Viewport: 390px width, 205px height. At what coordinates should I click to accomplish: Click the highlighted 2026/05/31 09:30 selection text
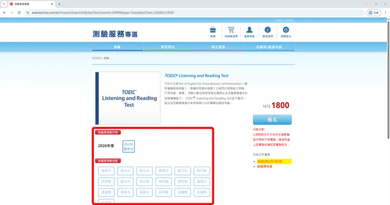pyautogui.click(x=270, y=161)
